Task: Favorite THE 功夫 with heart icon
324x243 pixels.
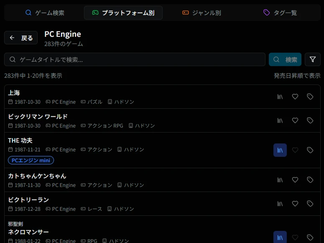Action: tap(295, 150)
